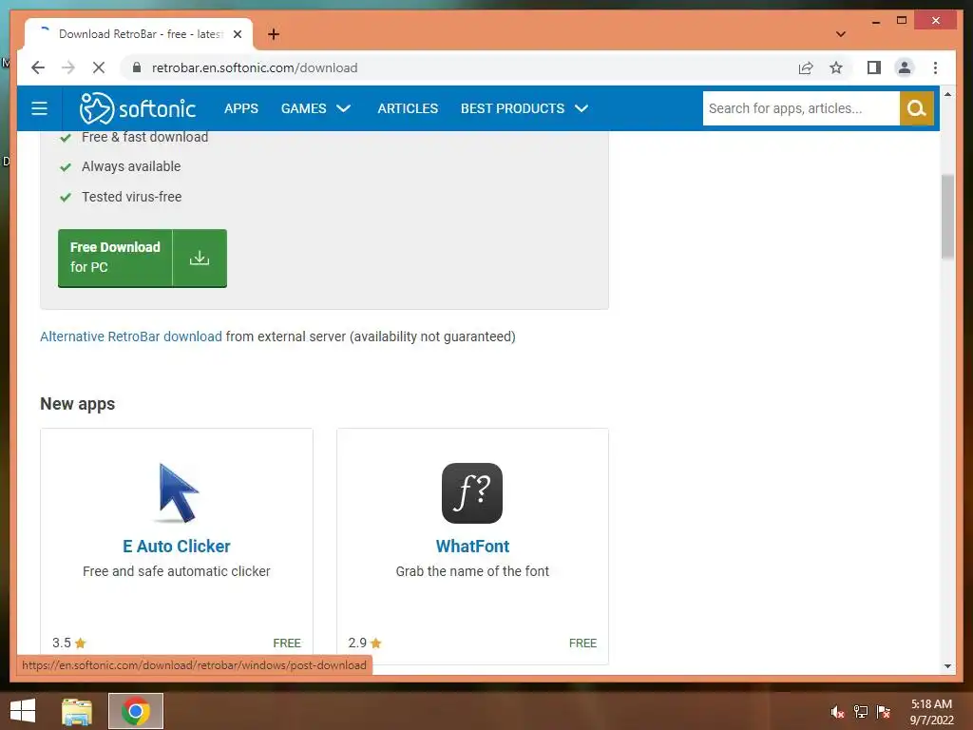Open the Chrome profile avatar
Image resolution: width=973 pixels, height=730 pixels.
[905, 67]
